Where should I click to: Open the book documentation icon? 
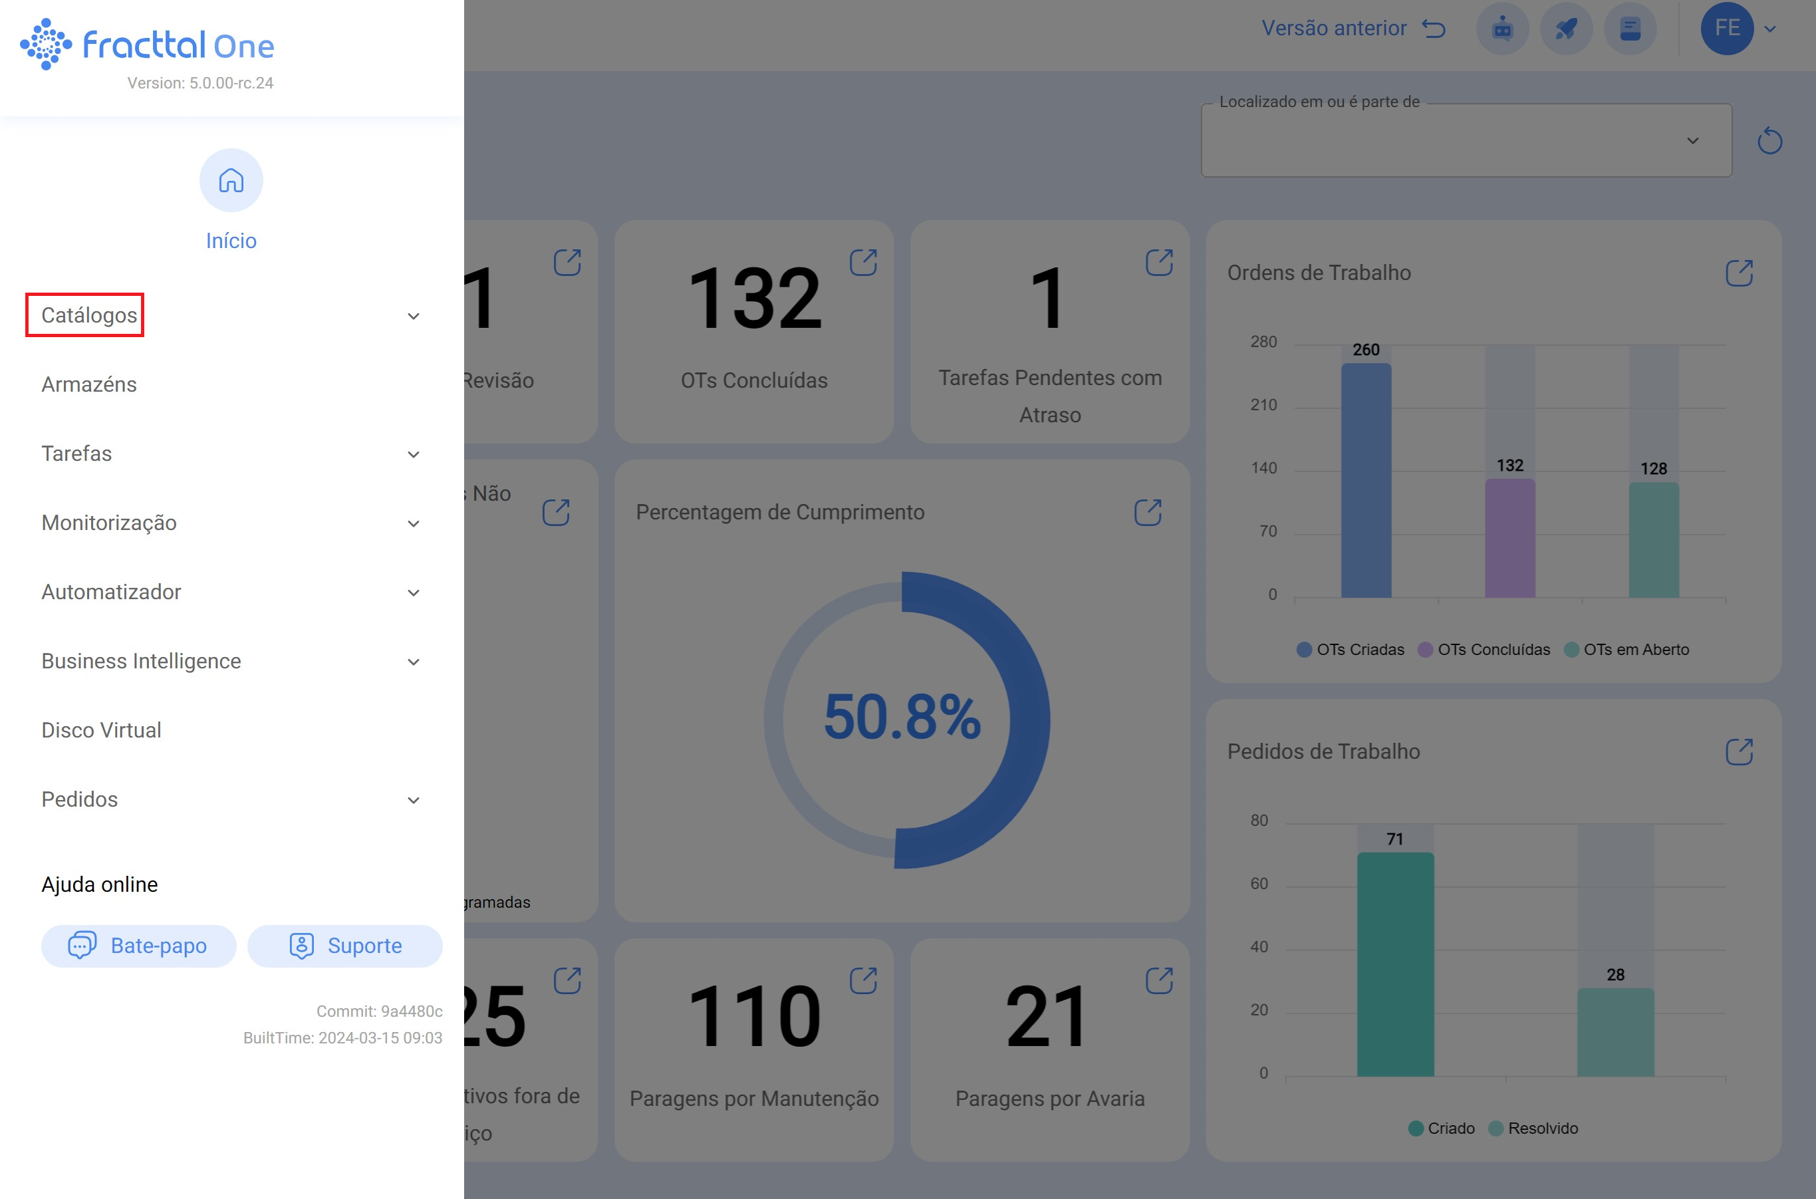[1629, 29]
